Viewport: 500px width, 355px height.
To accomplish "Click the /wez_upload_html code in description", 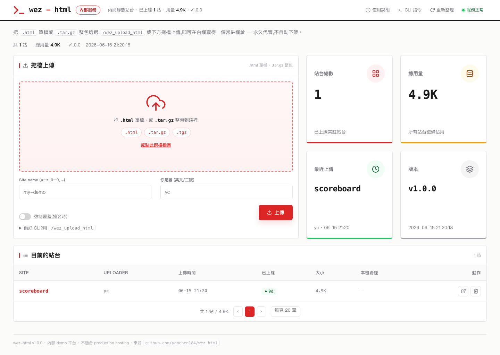I will 123,33.
